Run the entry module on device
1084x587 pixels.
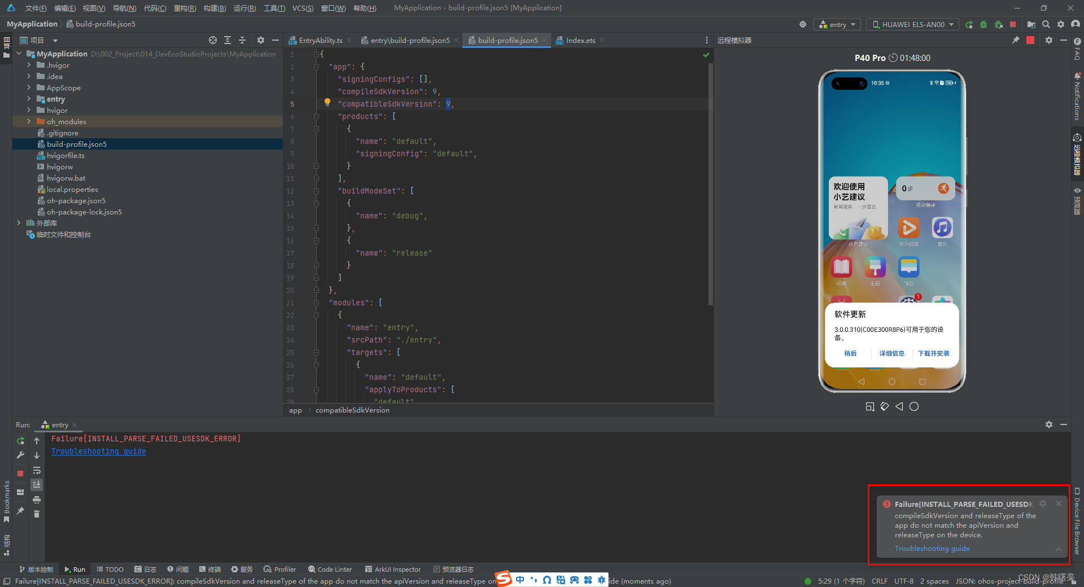pos(969,24)
